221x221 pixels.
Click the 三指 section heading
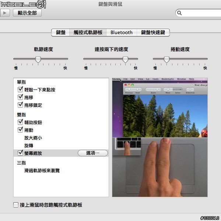tap(21, 163)
